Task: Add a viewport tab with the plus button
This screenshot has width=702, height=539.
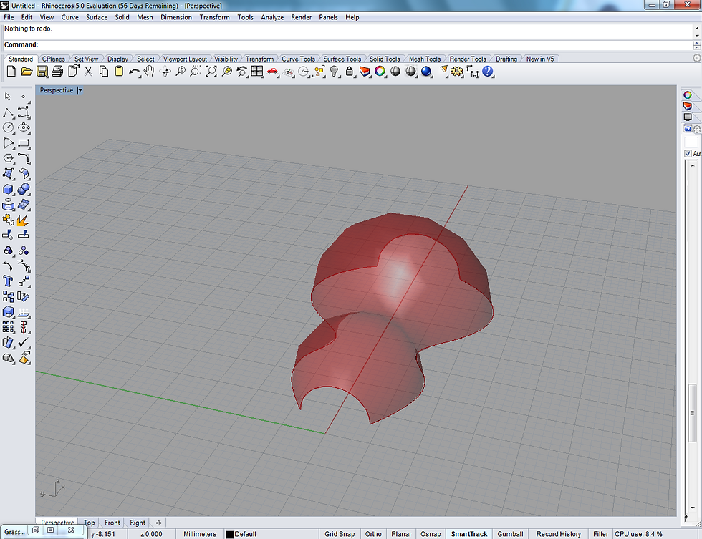Action: pos(158,523)
